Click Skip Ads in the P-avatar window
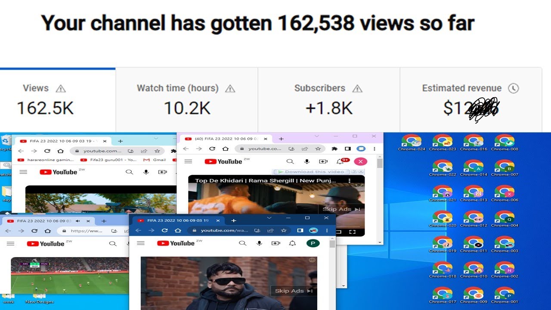 (294, 291)
